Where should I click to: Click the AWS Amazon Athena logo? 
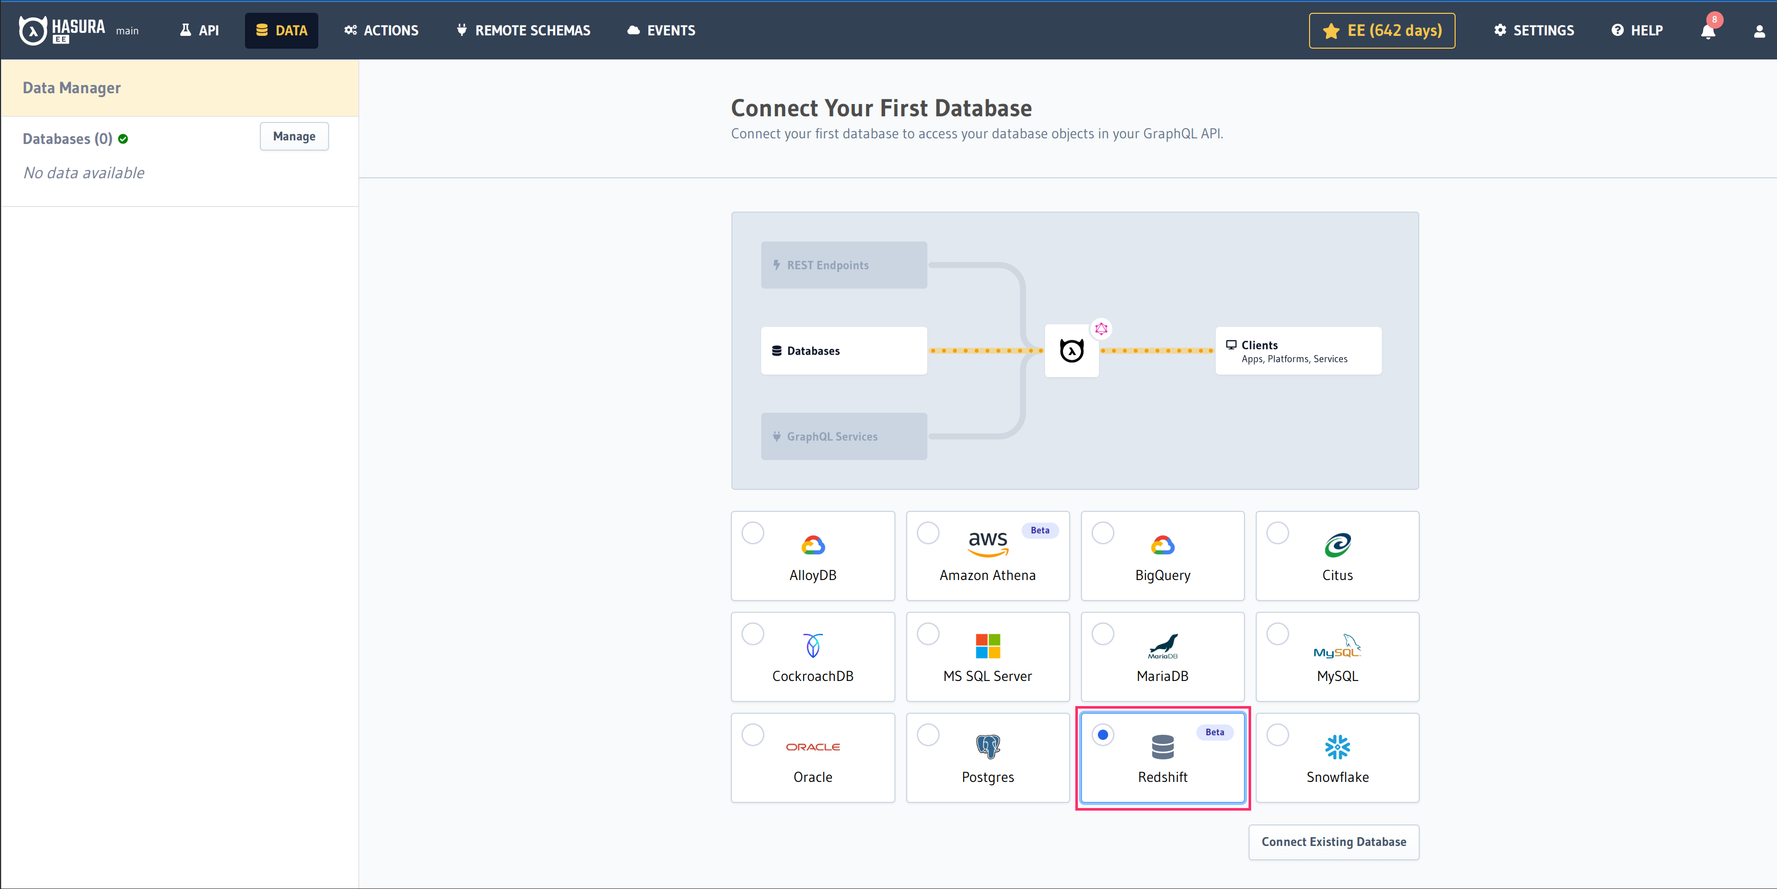click(988, 544)
